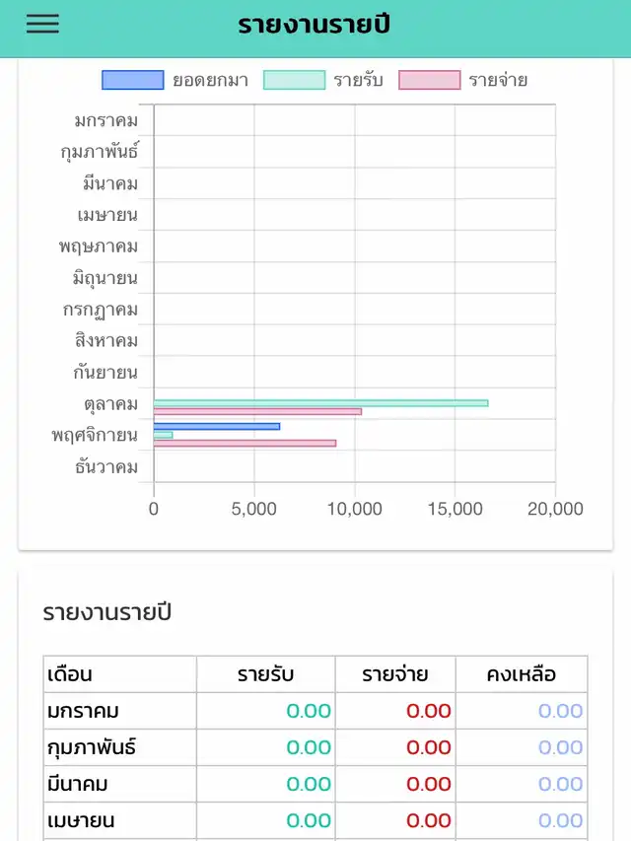Click the green income bar for ตุลาคม
Screen dimensions: 631x841
point(320,402)
